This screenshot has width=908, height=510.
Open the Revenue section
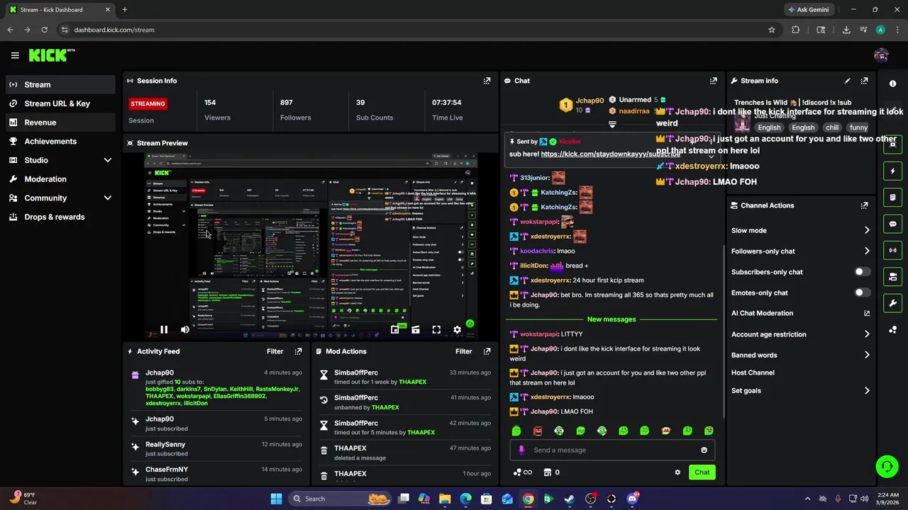tap(60, 123)
